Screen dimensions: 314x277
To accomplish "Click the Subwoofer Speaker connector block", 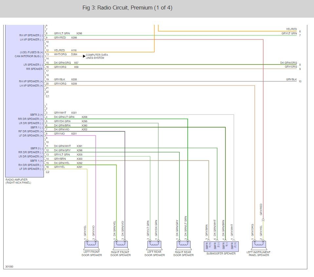I will click(x=221, y=246).
